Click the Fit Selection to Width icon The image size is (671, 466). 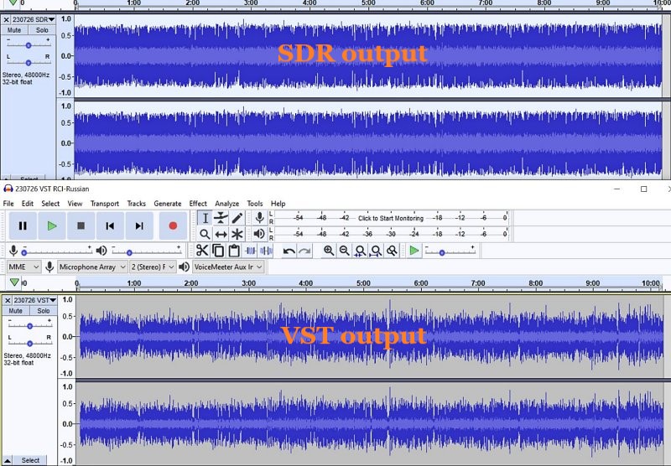pyautogui.click(x=361, y=251)
